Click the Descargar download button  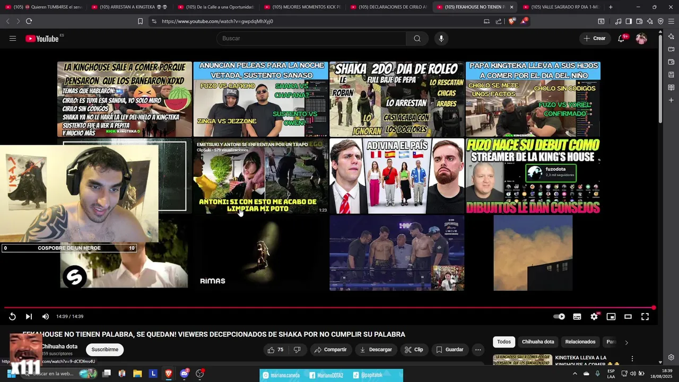coord(376,350)
